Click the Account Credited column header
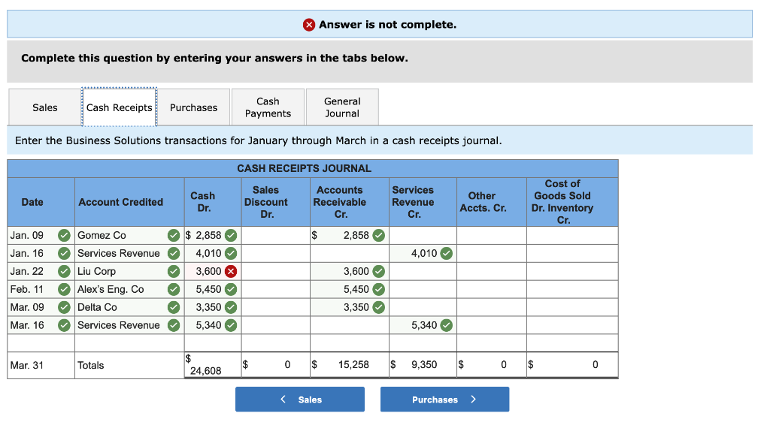 tap(129, 202)
